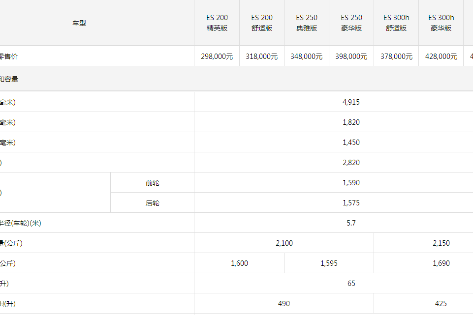Select the 425 volume value cell
Screen dimensions: 473x315
point(441,304)
